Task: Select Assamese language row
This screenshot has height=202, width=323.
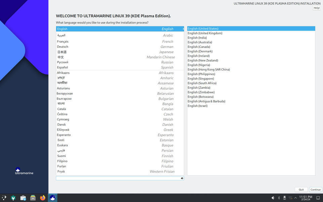Action: [120, 83]
